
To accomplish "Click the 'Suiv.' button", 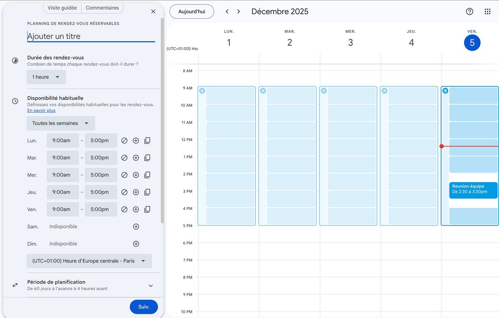I will coord(143,307).
